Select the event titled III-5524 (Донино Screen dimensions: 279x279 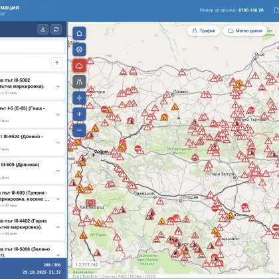[21, 137]
